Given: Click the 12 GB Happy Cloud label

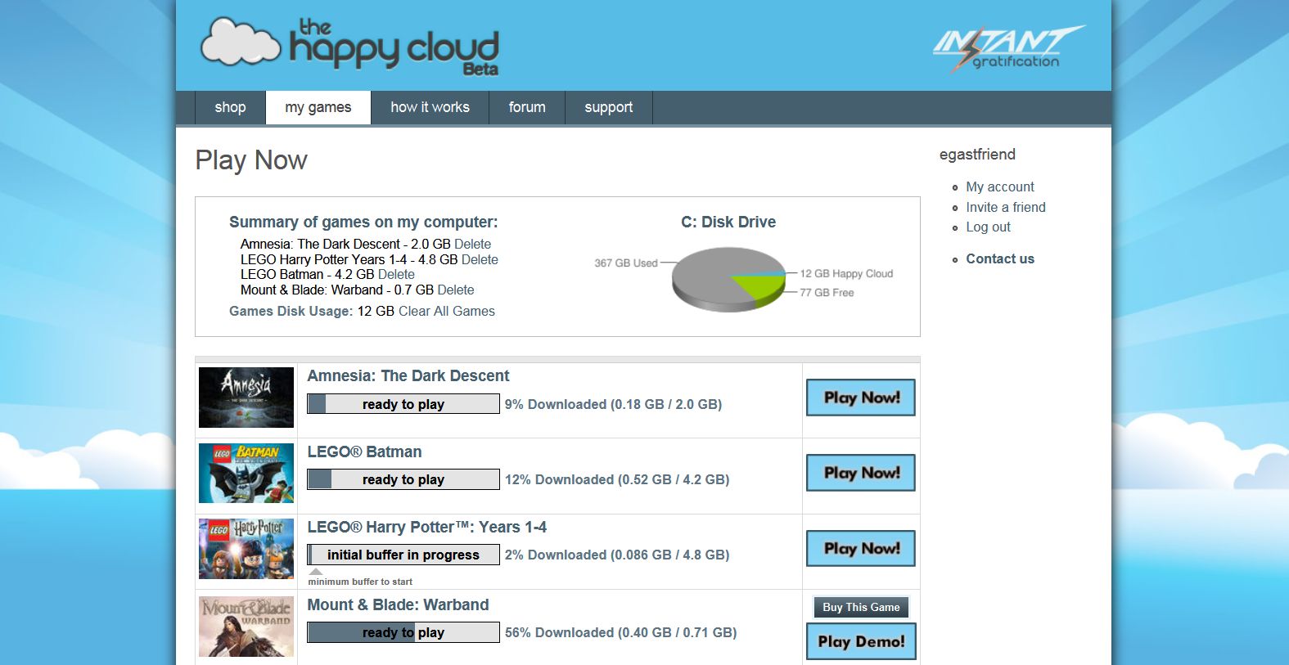Looking at the screenshot, I should tap(846, 273).
